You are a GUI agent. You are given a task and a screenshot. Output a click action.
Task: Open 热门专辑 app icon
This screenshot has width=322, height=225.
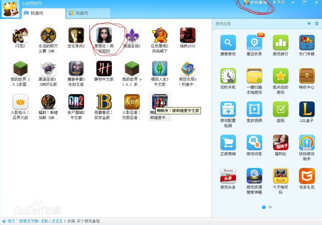(307, 43)
